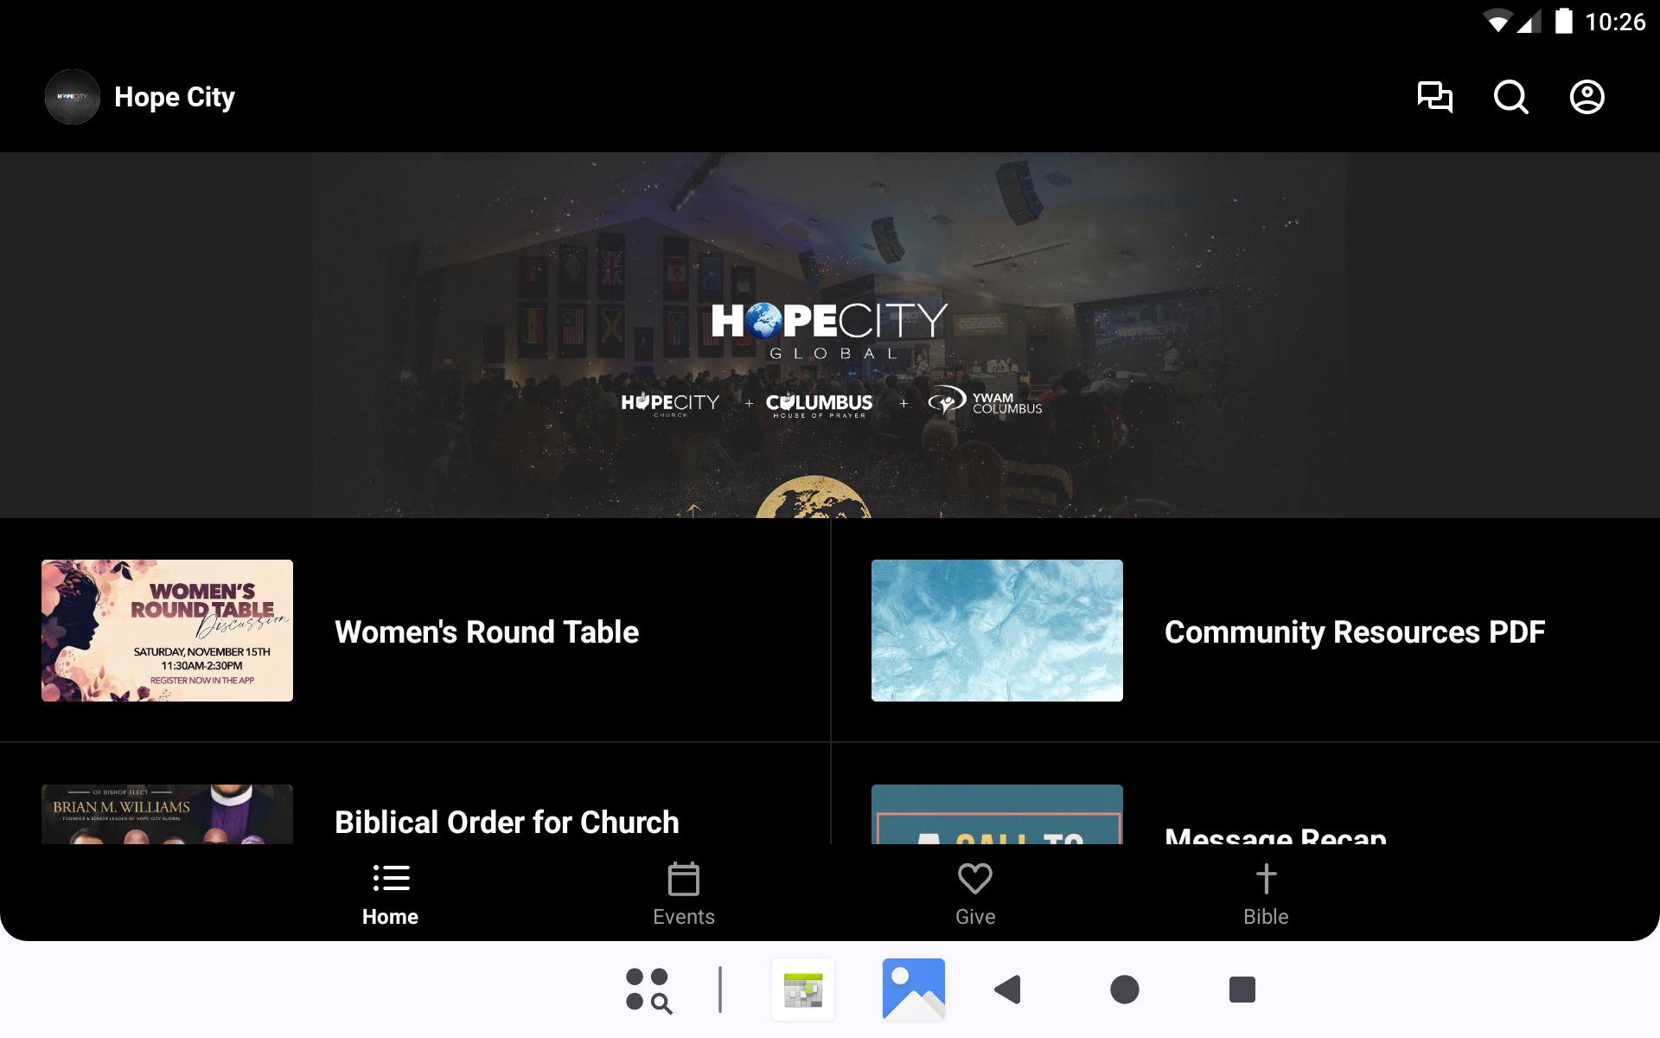1660x1038 pixels.
Task: Select the Home tab
Action: (x=390, y=894)
